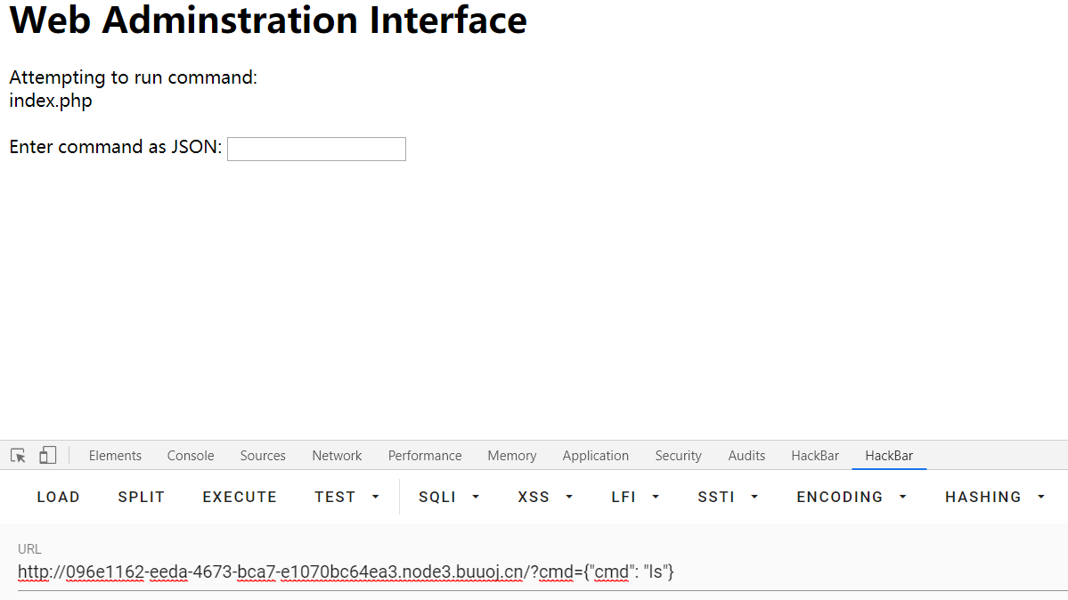Open the Elements tab
This screenshot has height=600, width=1068.
pos(115,456)
